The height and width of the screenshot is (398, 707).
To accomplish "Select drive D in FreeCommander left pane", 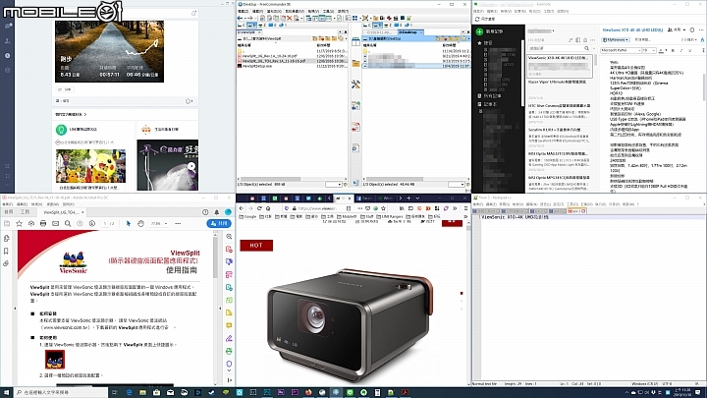I will [x=251, y=26].
